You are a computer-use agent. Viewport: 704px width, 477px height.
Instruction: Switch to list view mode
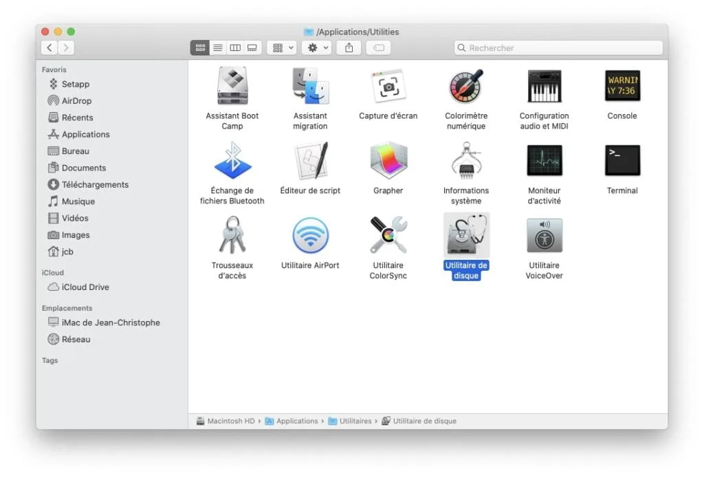click(x=218, y=47)
